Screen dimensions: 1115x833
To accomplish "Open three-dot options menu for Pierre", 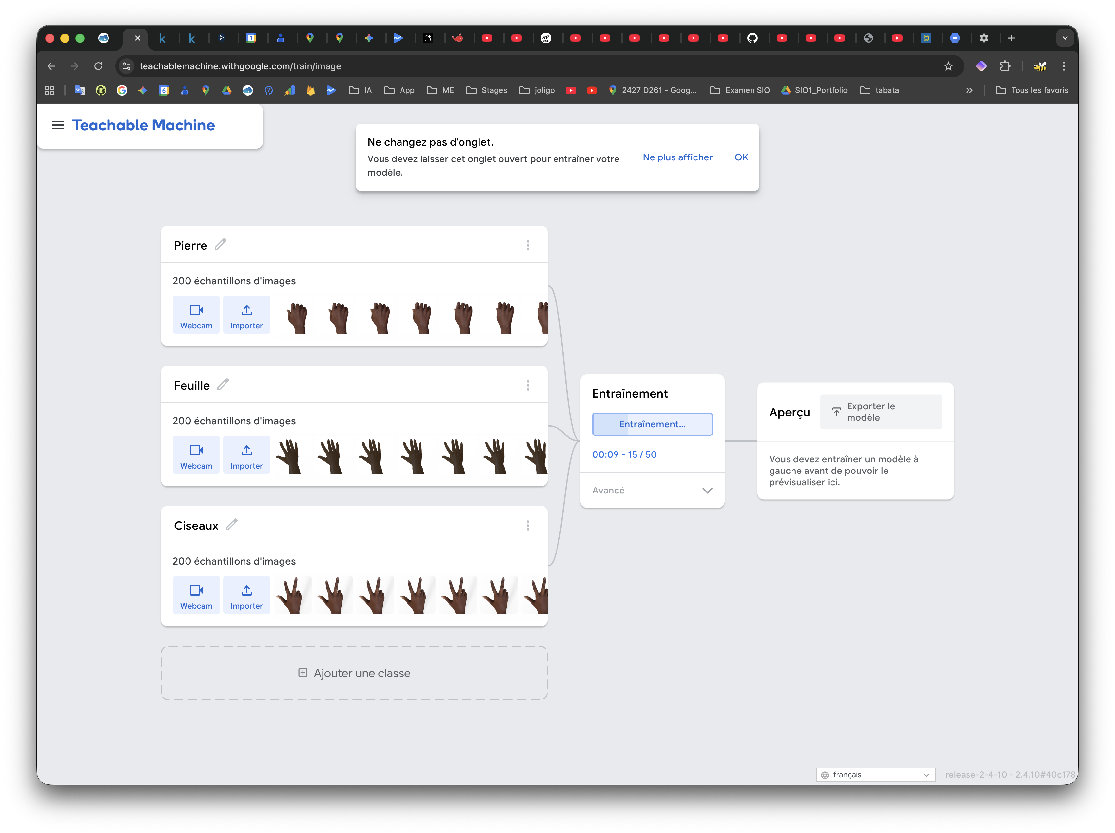I will (528, 245).
